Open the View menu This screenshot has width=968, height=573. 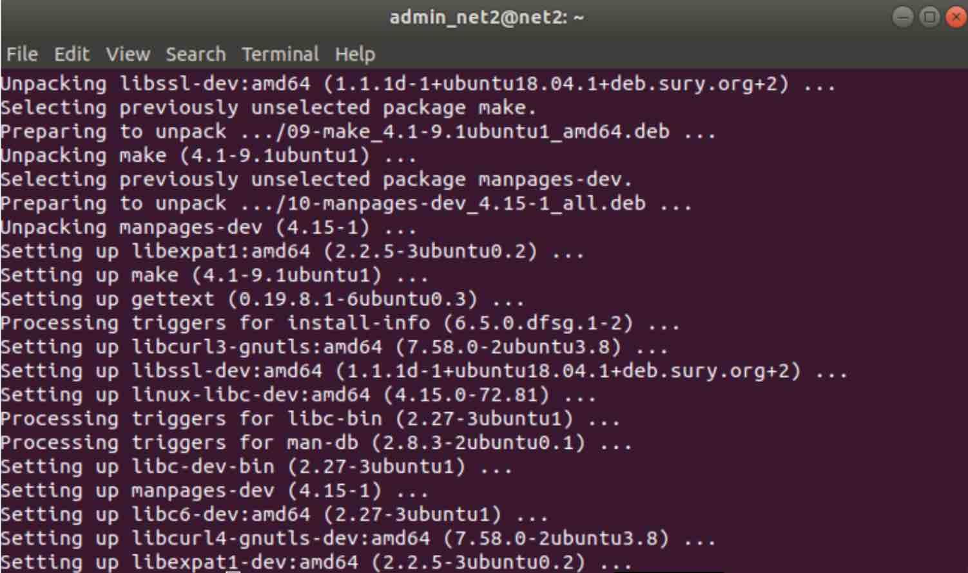click(x=128, y=54)
